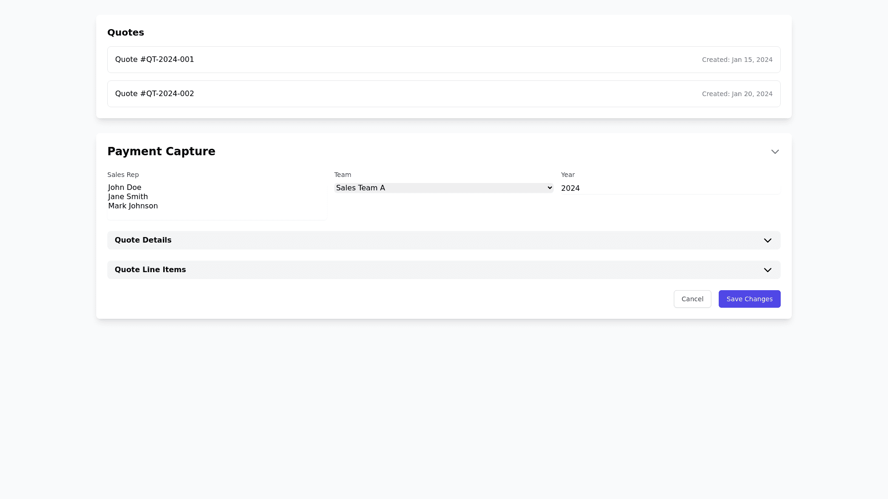Open Quote #QT-2024-001 row
Image resolution: width=888 pixels, height=499 pixels.
154,60
